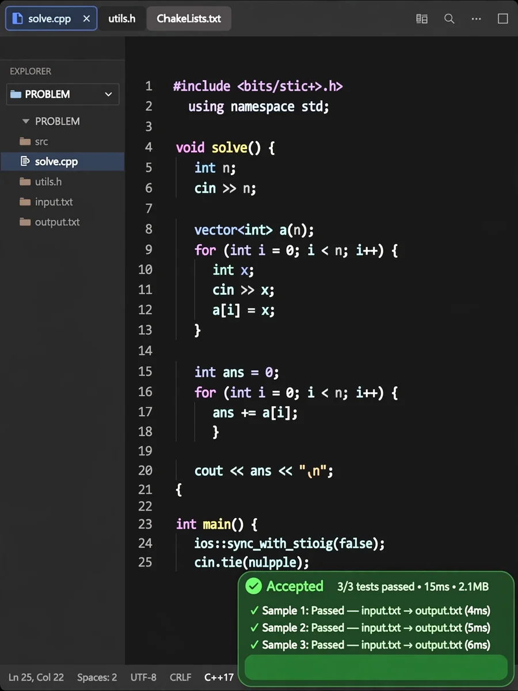The height and width of the screenshot is (691, 518).
Task: Click the #include line of code
Action: pos(258,87)
